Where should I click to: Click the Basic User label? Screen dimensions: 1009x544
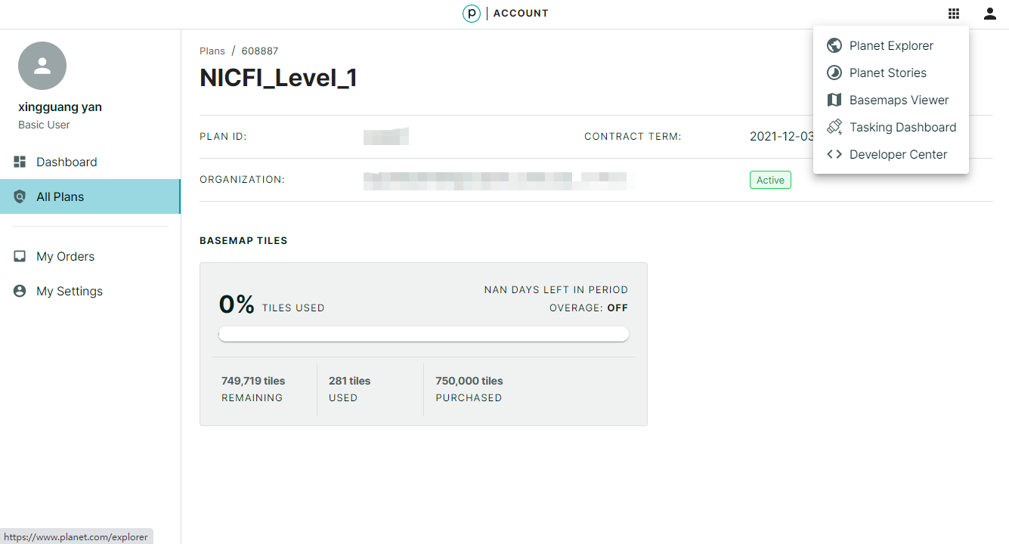coord(44,125)
